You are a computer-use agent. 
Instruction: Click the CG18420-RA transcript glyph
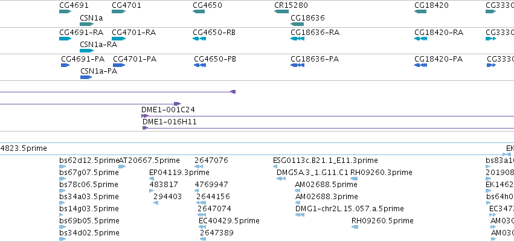click(x=420, y=39)
